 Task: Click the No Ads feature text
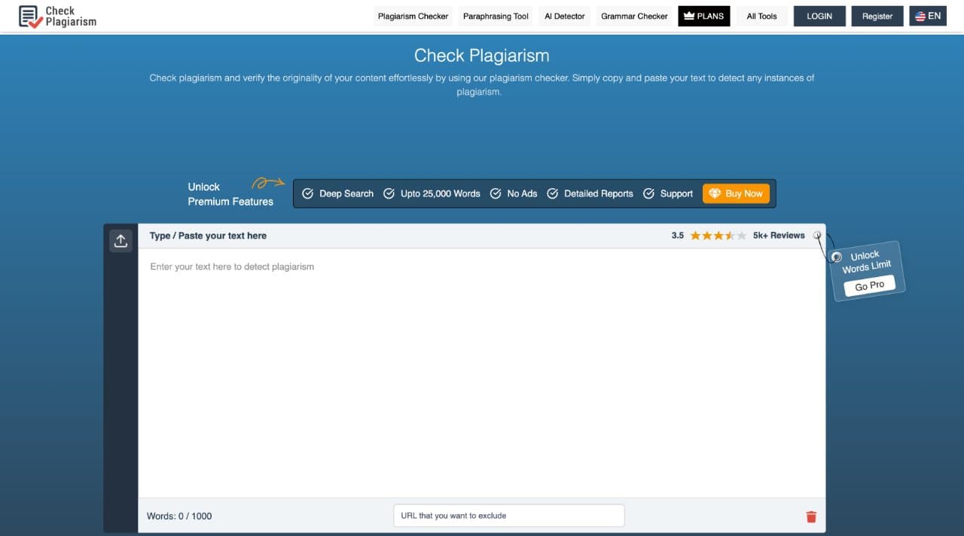pos(522,193)
